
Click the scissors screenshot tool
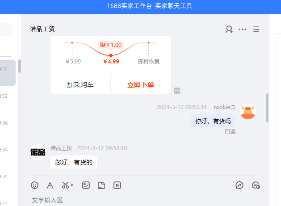(x=65, y=185)
